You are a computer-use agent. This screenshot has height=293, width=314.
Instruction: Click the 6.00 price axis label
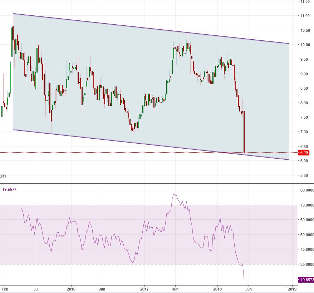pos(304,161)
